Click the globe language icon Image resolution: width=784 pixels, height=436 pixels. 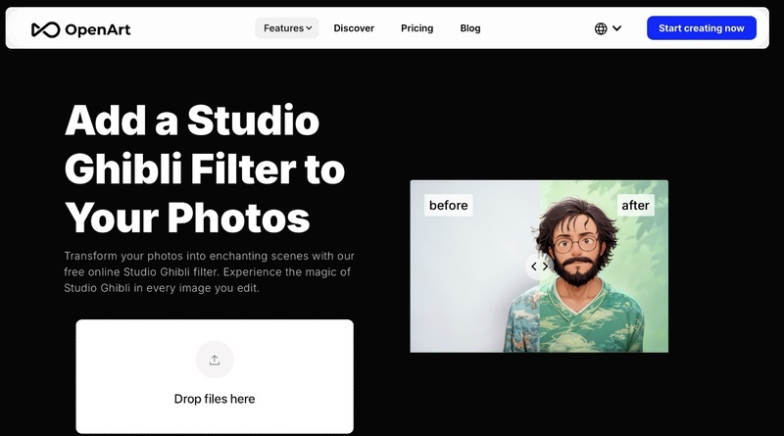pos(601,28)
